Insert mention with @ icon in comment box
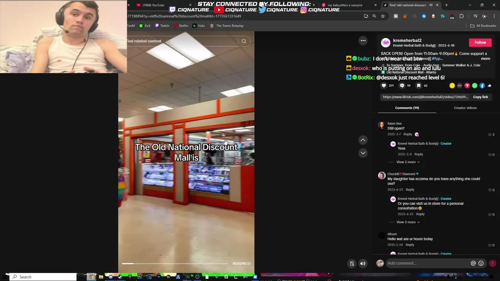This screenshot has height=281, width=500. tap(473, 263)
